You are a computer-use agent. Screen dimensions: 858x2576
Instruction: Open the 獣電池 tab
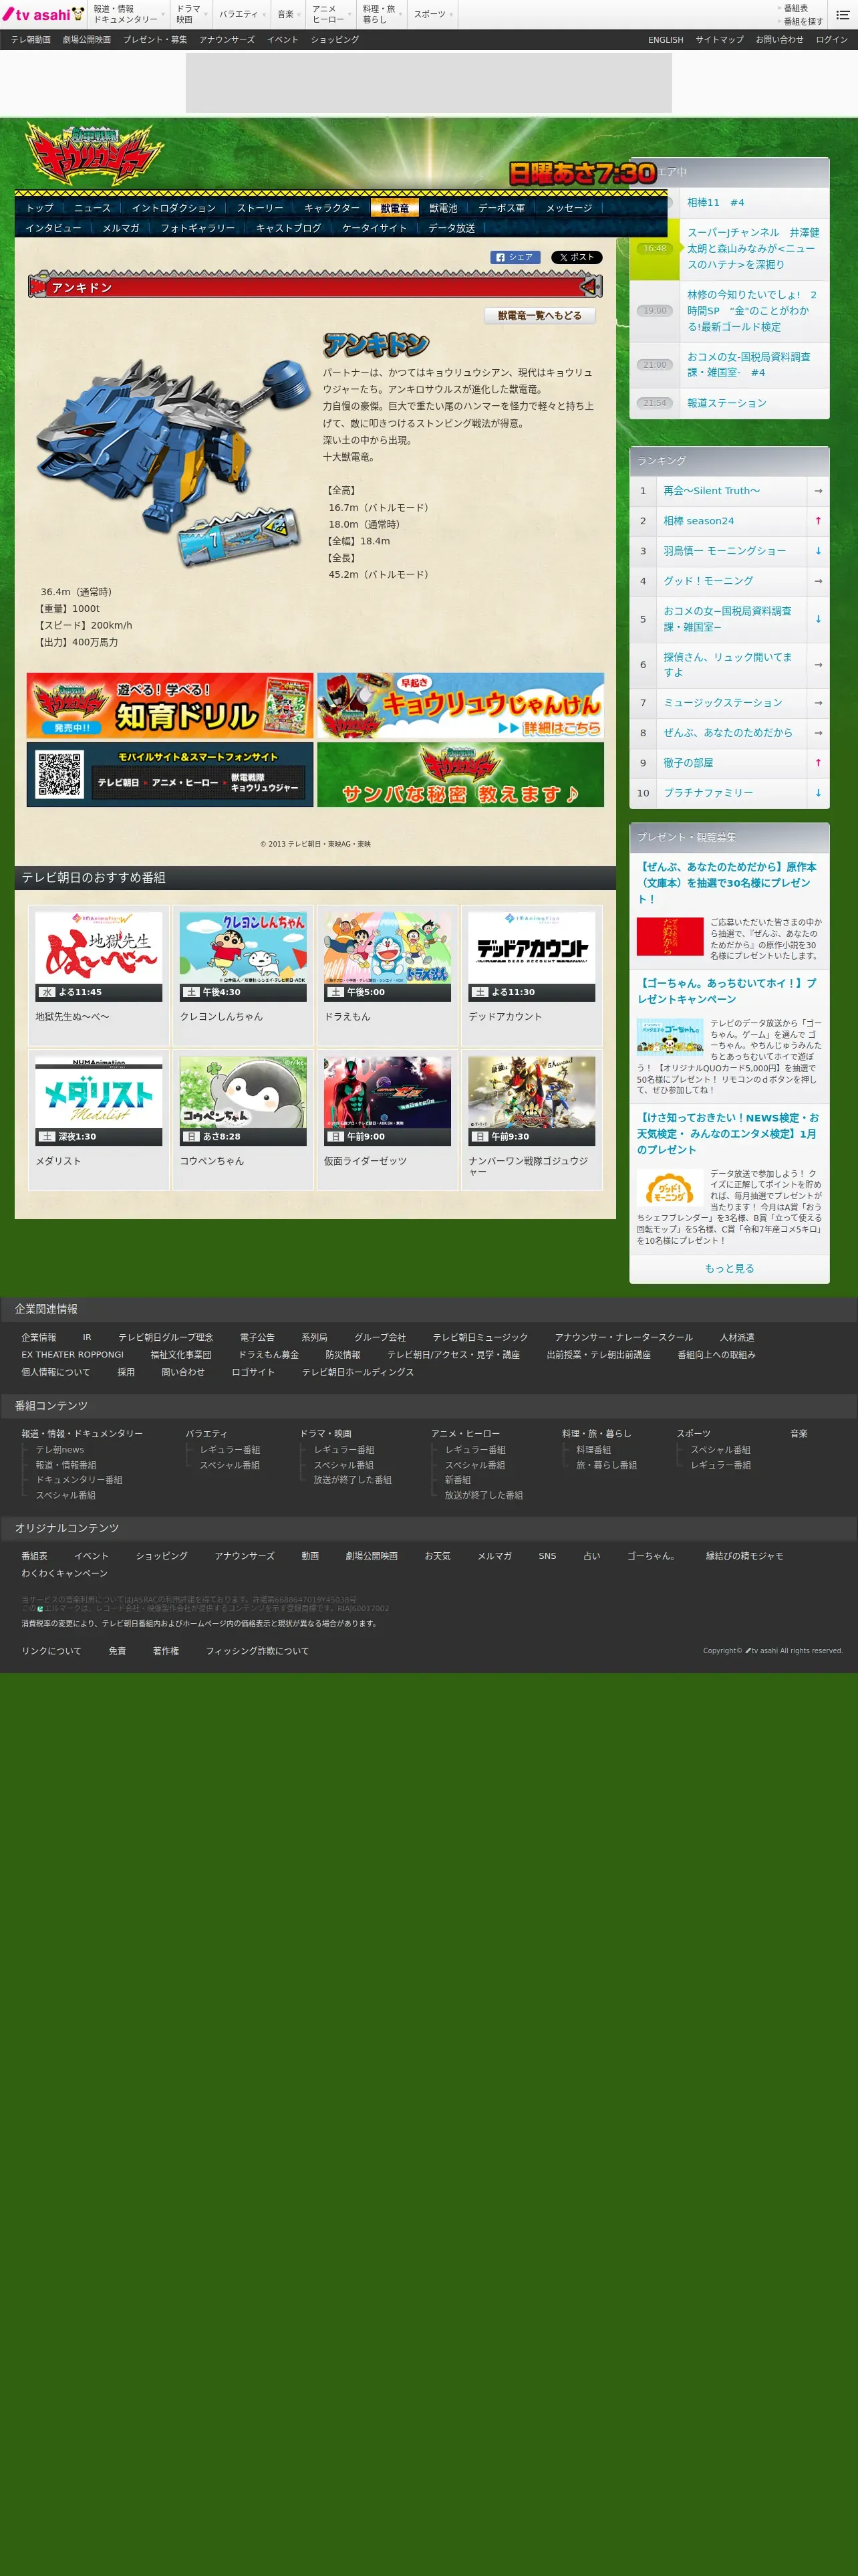[x=444, y=208]
